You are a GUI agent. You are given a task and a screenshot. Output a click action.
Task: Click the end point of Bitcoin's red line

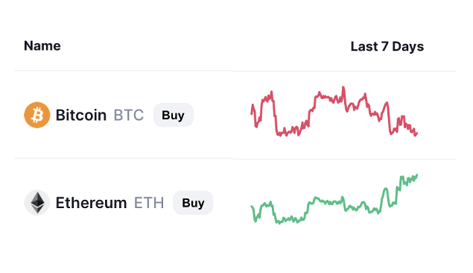[417, 133]
